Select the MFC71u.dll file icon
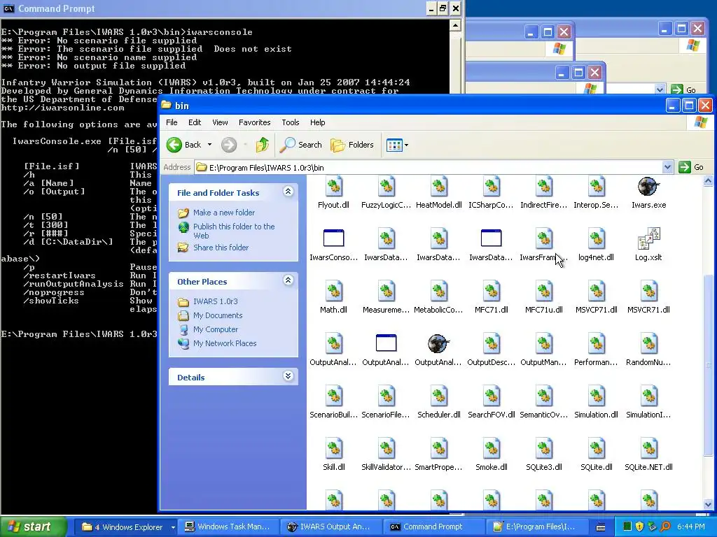The height and width of the screenshot is (537, 717). (543, 291)
